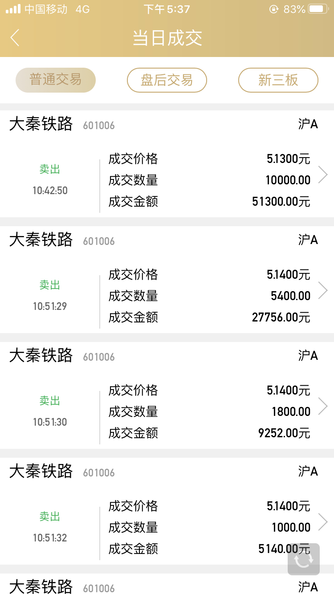
Task: Switch to the 新三板 tab
Action: click(278, 80)
